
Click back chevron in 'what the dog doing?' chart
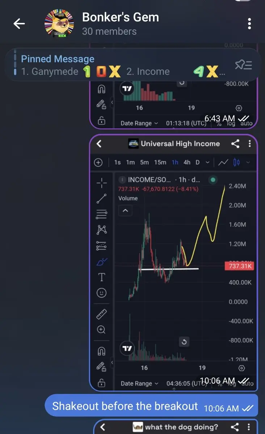(x=102, y=427)
